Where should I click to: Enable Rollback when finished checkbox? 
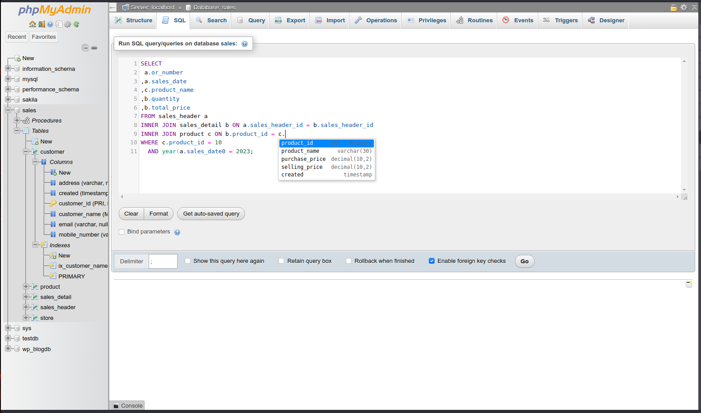pyautogui.click(x=348, y=261)
